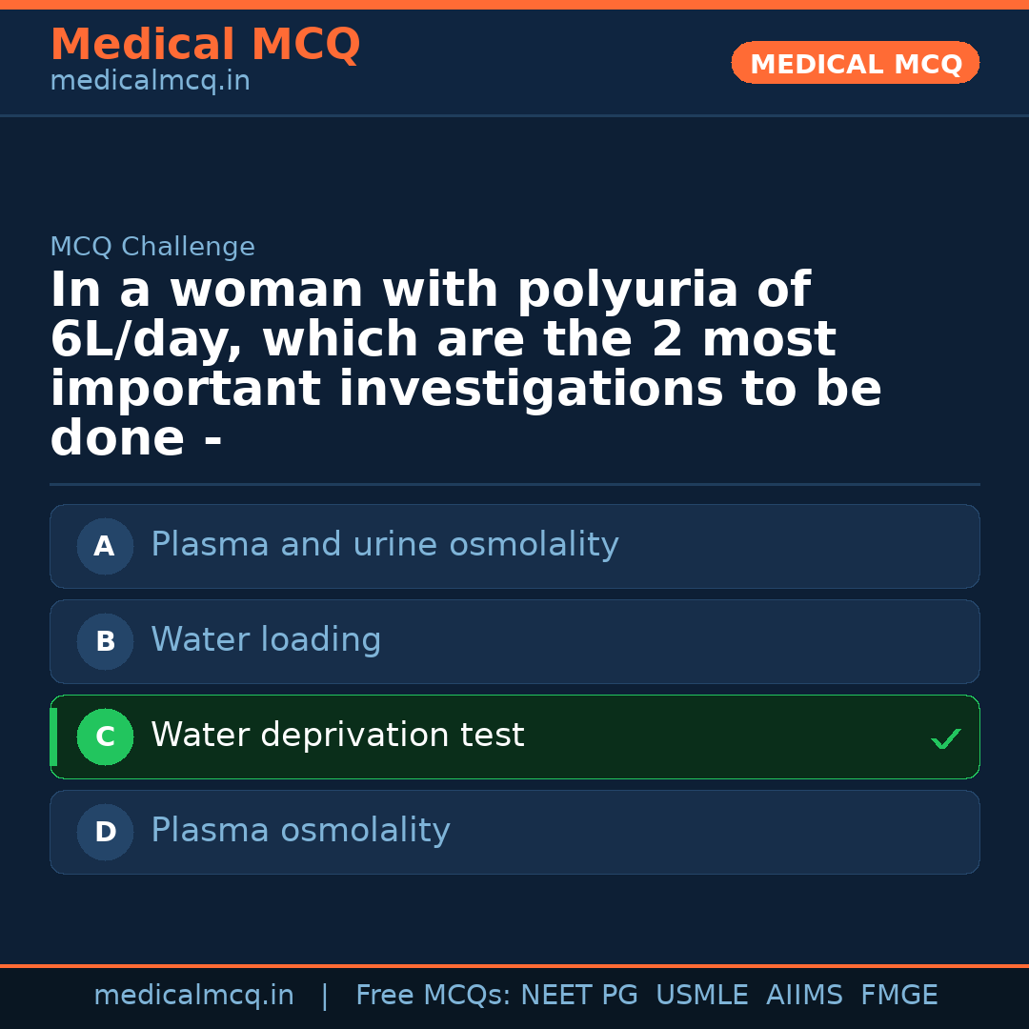This screenshot has height=1029, width=1029.
Task: Select the letter A option circle
Action: 105,547
